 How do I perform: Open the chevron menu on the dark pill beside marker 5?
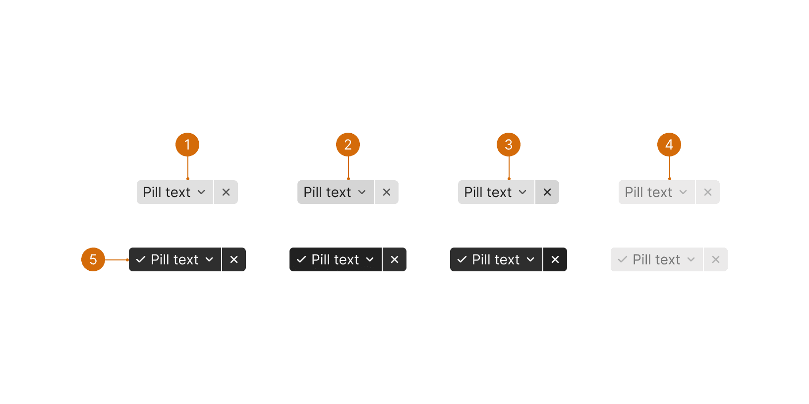pyautogui.click(x=209, y=259)
